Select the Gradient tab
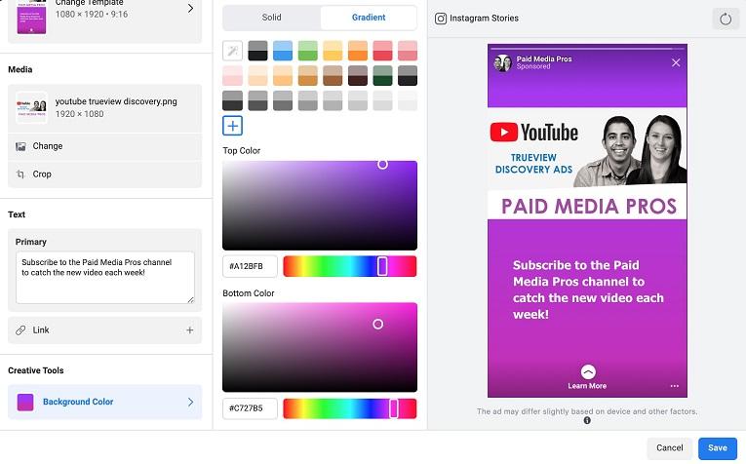 369,18
